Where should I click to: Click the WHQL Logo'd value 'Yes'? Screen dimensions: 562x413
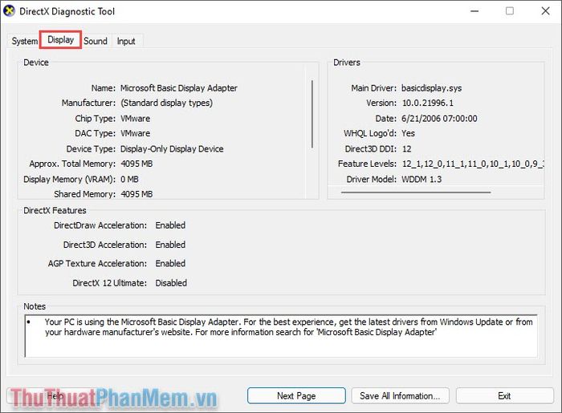tap(408, 133)
